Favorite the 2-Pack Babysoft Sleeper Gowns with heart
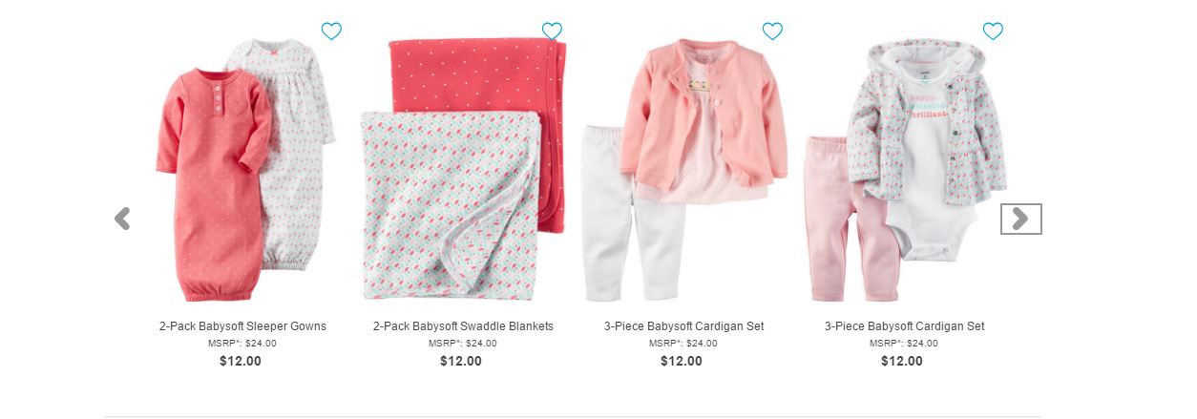 (x=331, y=31)
